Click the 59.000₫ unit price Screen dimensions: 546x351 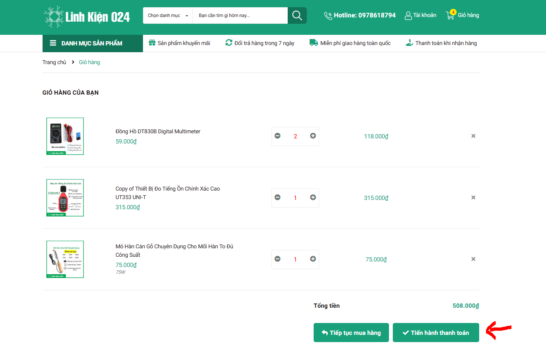[x=126, y=141]
